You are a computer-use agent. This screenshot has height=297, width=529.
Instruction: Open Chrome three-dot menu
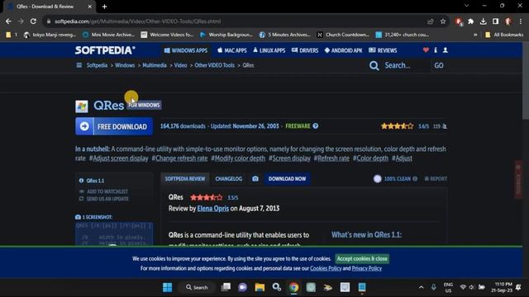coord(521,21)
